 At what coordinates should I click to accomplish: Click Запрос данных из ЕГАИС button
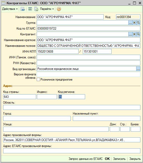[86, 159]
